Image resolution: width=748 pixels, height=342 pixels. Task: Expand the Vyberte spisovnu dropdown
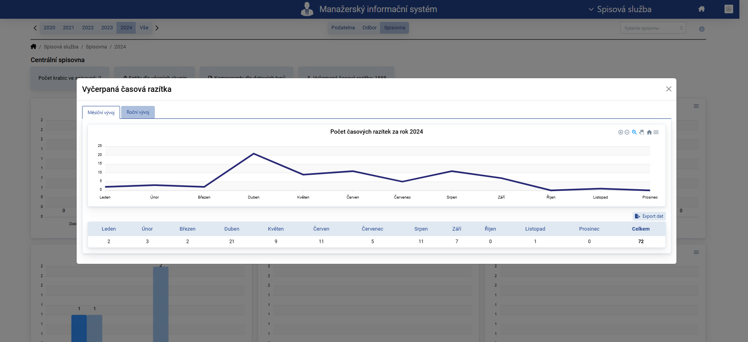point(653,28)
